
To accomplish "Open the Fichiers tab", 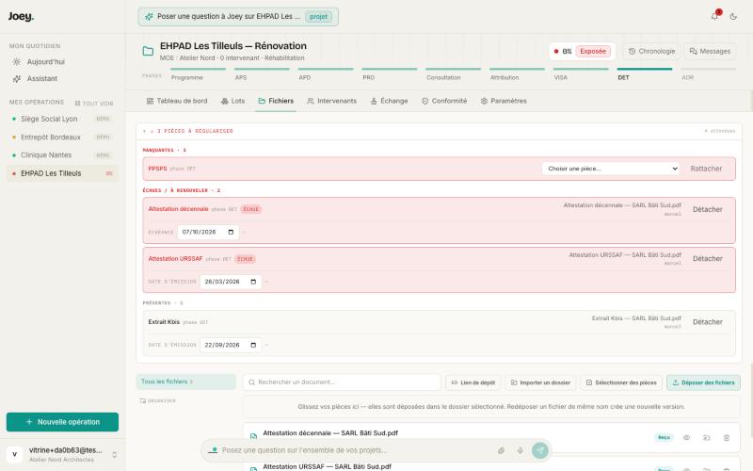I will (x=276, y=101).
